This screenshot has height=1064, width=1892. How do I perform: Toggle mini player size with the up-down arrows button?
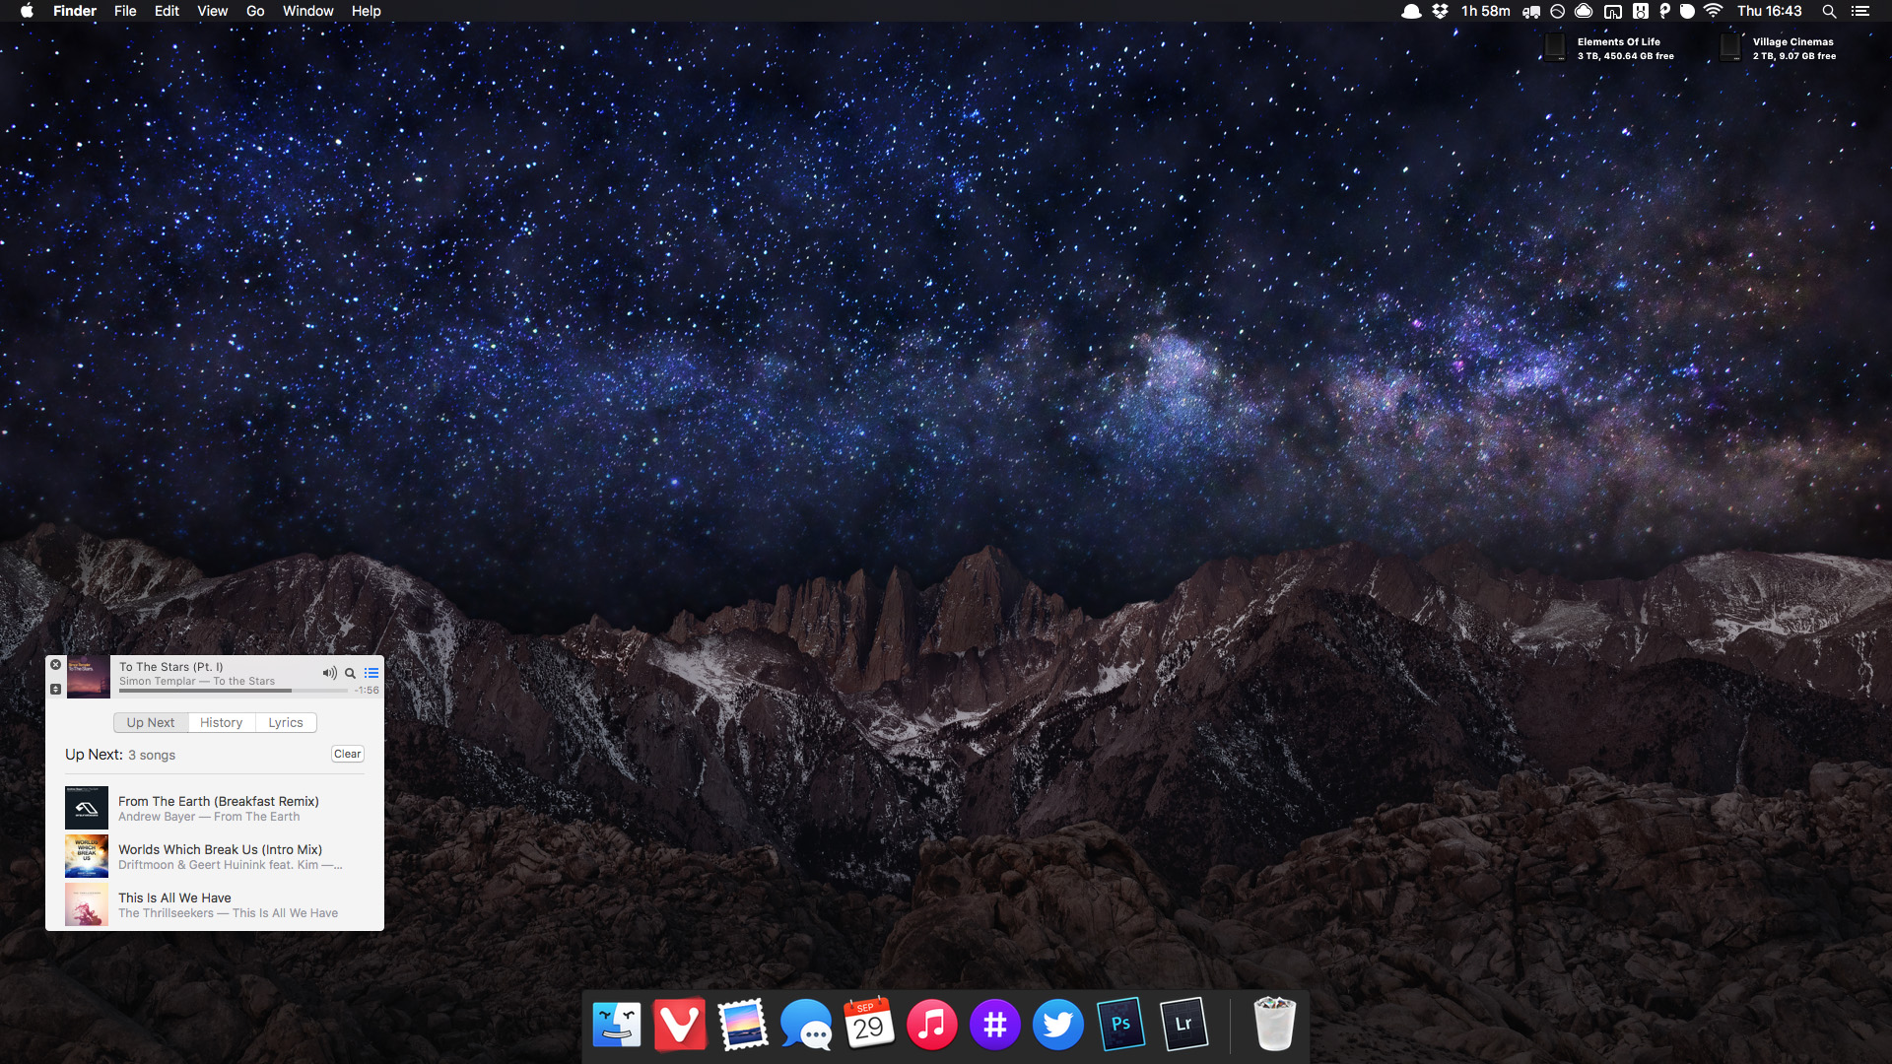(x=56, y=689)
